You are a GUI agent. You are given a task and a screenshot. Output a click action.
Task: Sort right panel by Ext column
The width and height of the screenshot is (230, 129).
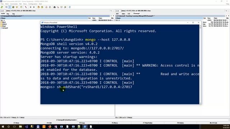[204, 18]
